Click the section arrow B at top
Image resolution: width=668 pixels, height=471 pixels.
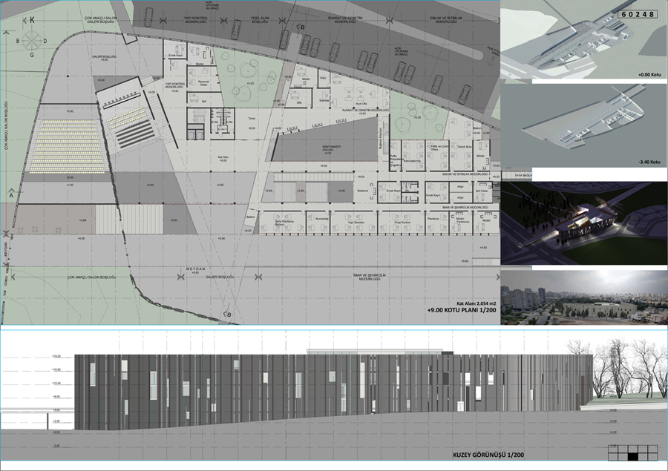tap(301, 27)
